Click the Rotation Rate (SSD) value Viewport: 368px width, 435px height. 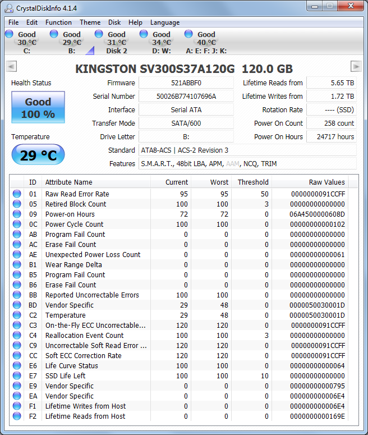(x=332, y=110)
